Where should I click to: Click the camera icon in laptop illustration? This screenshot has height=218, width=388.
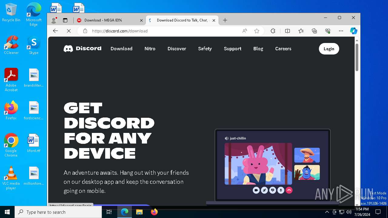(x=256, y=190)
